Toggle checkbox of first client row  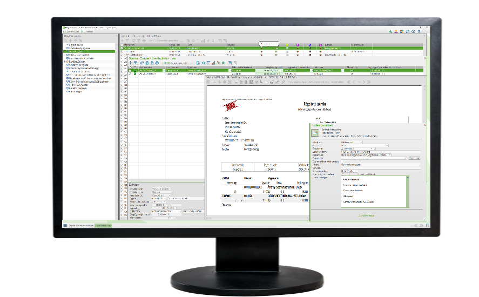[122, 49]
